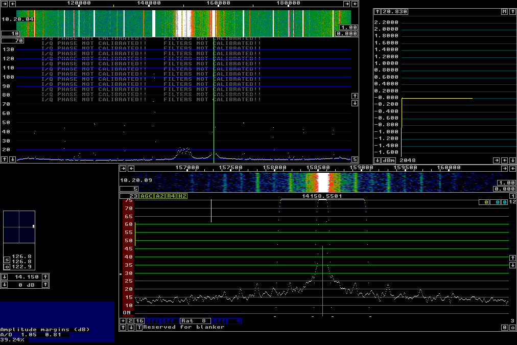Click the T button beside Reserved for blanker

(139, 328)
